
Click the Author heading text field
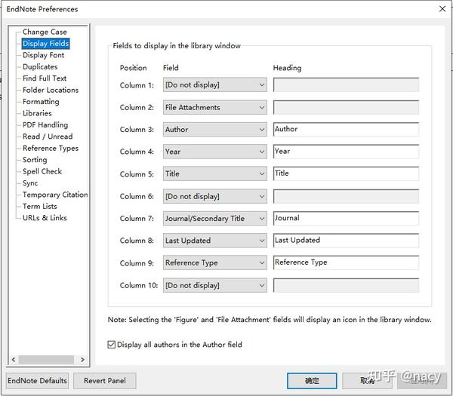pyautogui.click(x=346, y=129)
